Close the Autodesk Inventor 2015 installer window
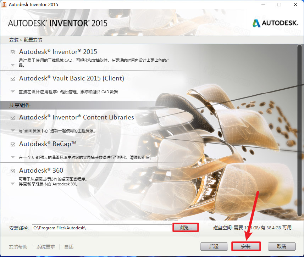Image resolution: width=304 pixels, height=257 pixels. tap(295, 5)
